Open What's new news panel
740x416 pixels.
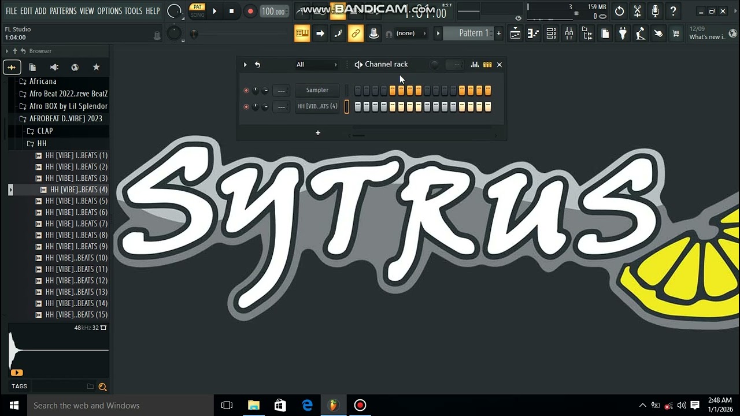coord(713,33)
